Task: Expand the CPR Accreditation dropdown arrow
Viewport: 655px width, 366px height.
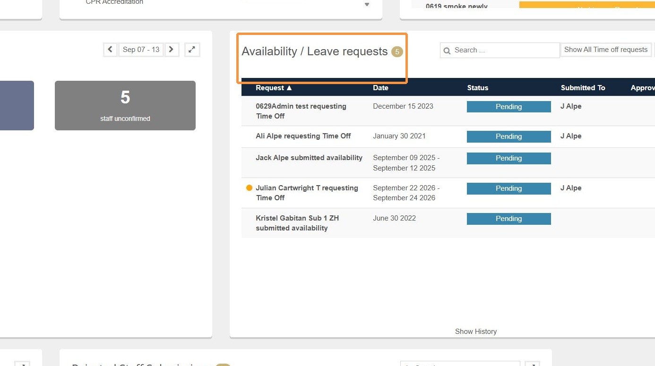Action: (x=367, y=5)
